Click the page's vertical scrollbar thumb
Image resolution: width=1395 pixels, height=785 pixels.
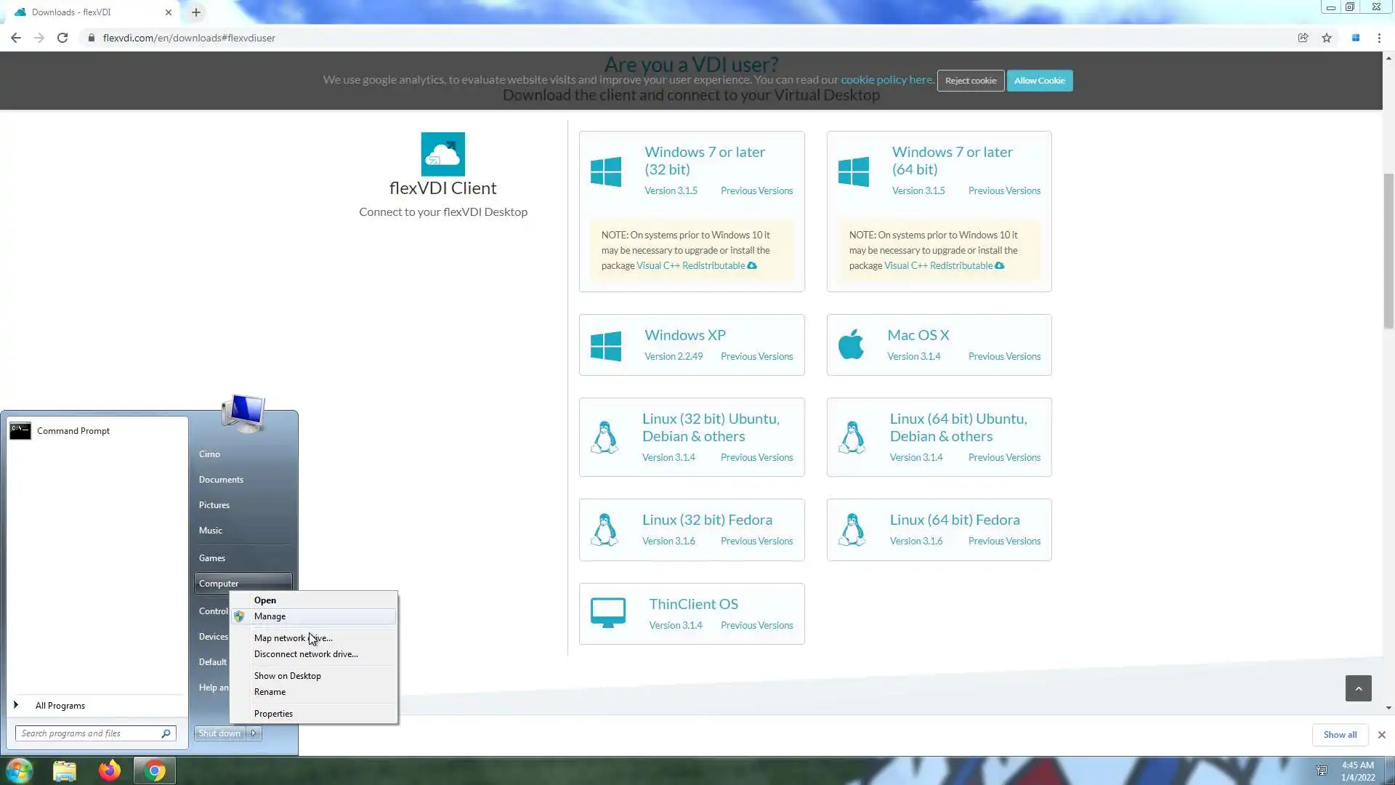(x=1388, y=251)
